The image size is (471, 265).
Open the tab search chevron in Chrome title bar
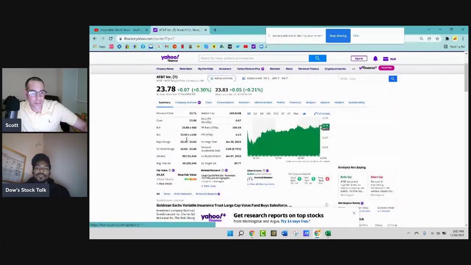[429, 29]
